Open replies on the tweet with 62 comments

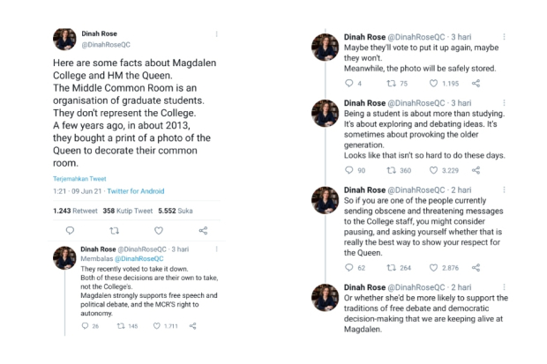(348, 267)
